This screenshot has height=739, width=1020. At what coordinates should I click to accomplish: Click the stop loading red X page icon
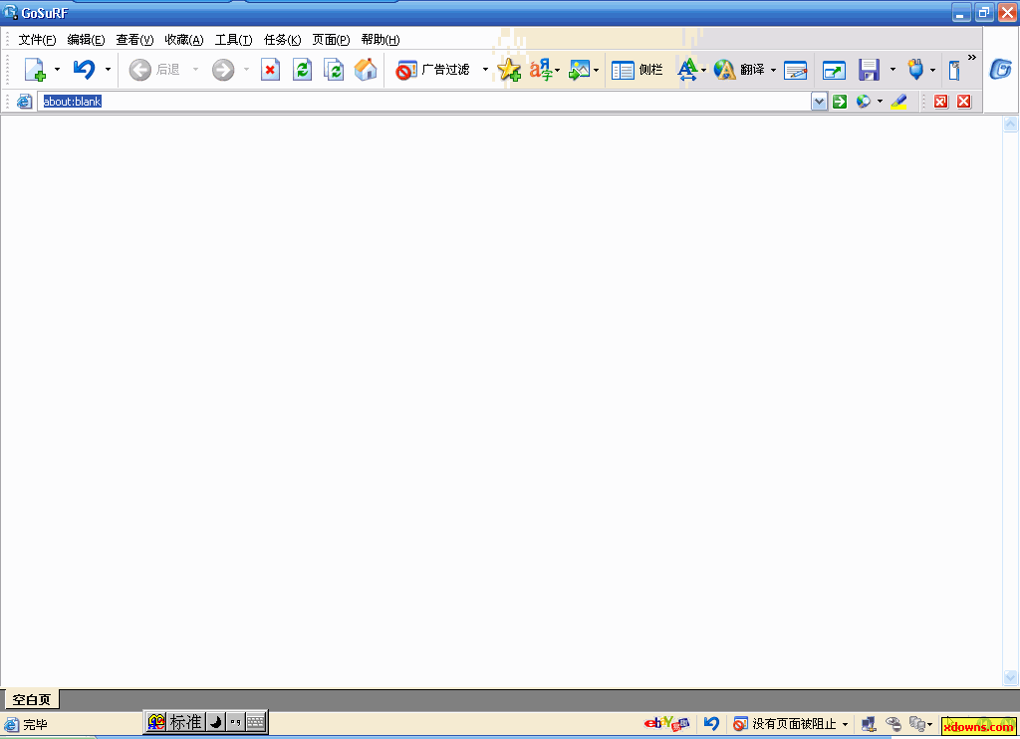click(x=270, y=69)
